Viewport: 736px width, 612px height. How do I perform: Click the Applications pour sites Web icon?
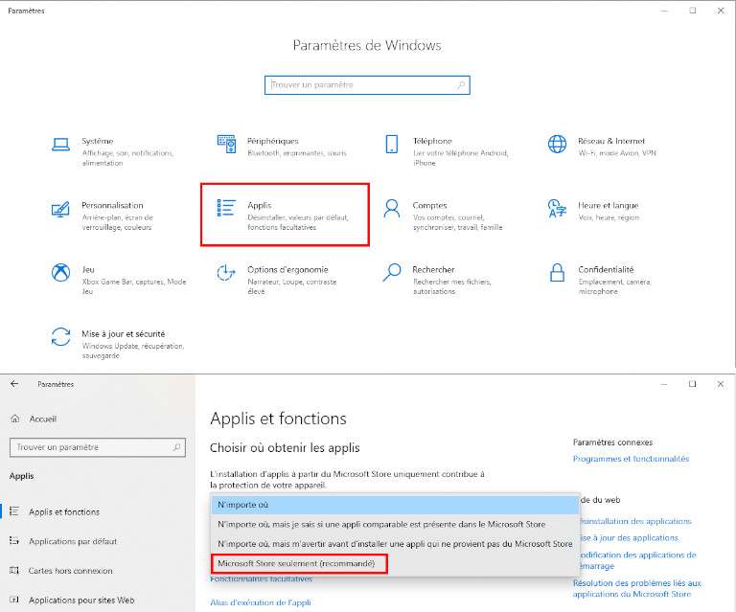(14, 600)
